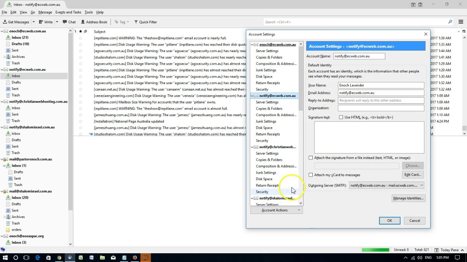
Task: Open Google Chrome from the taskbar
Action: (x=59, y=258)
